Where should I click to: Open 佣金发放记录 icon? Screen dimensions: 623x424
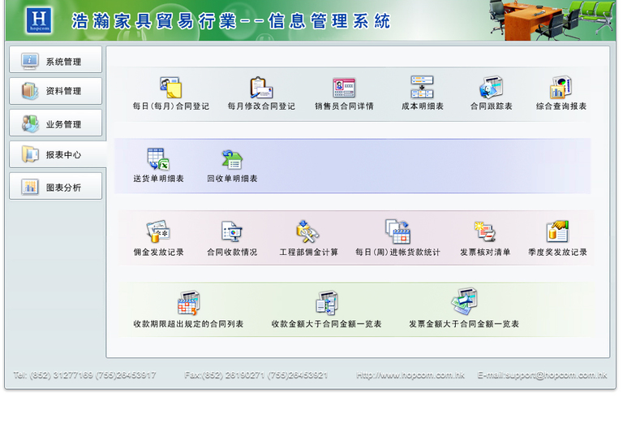click(158, 232)
